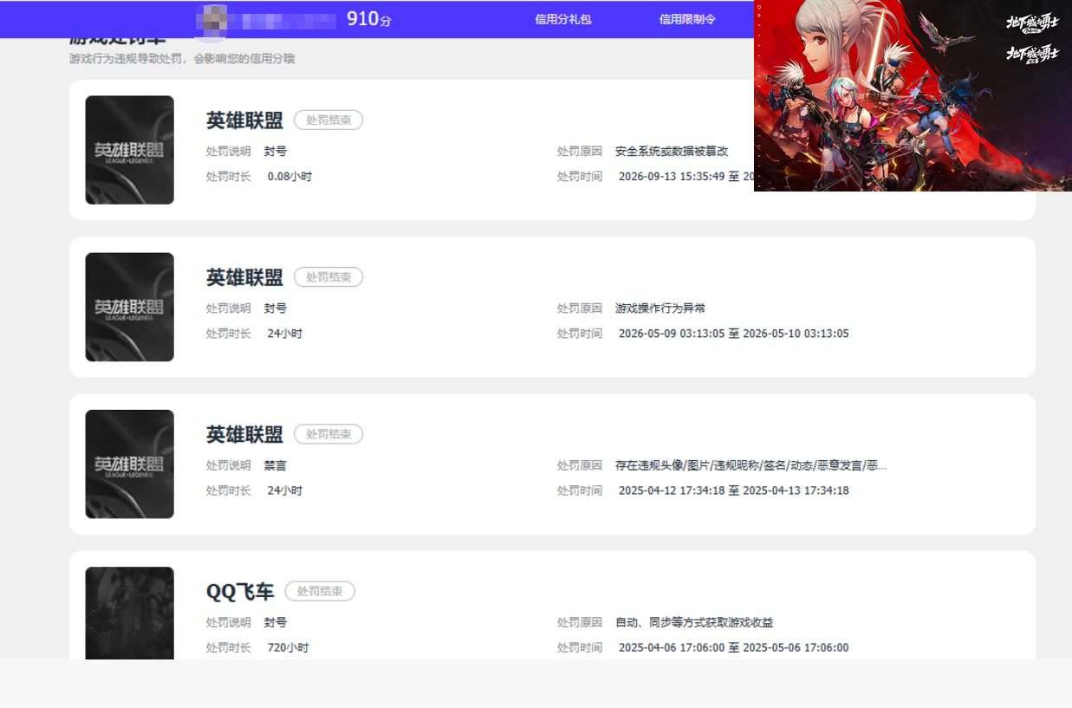The width and height of the screenshot is (1072, 708).
Task: Open the 信用分礼包 menu item
Action: [x=563, y=19]
